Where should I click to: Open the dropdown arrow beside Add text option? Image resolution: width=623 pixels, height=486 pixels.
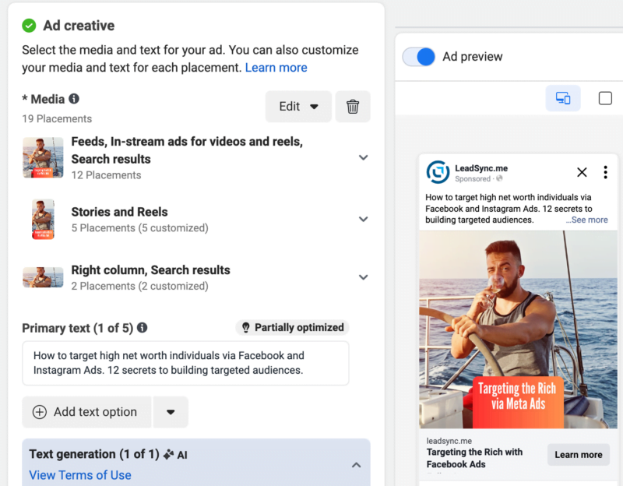click(x=171, y=412)
